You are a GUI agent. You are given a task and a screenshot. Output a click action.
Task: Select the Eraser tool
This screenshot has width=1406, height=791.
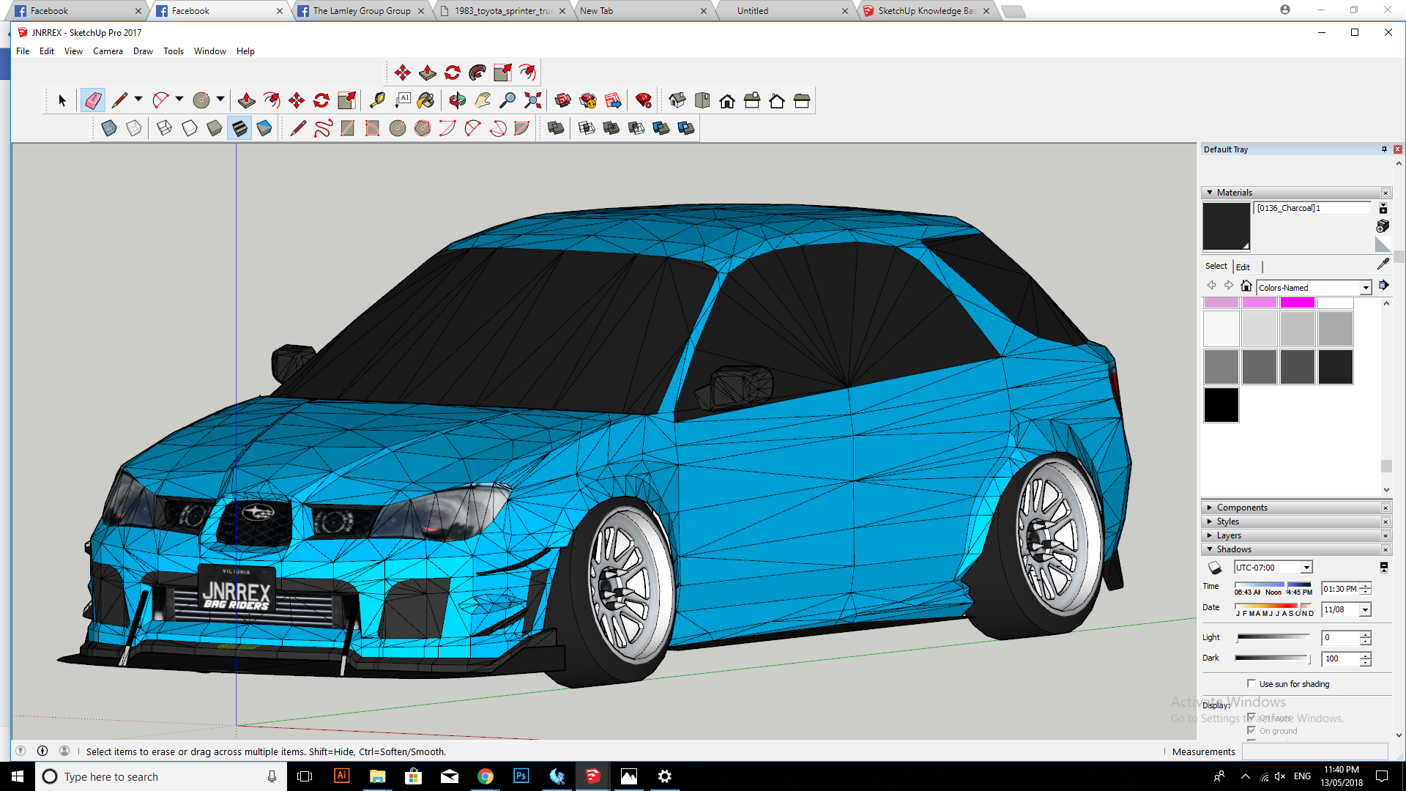[93, 100]
